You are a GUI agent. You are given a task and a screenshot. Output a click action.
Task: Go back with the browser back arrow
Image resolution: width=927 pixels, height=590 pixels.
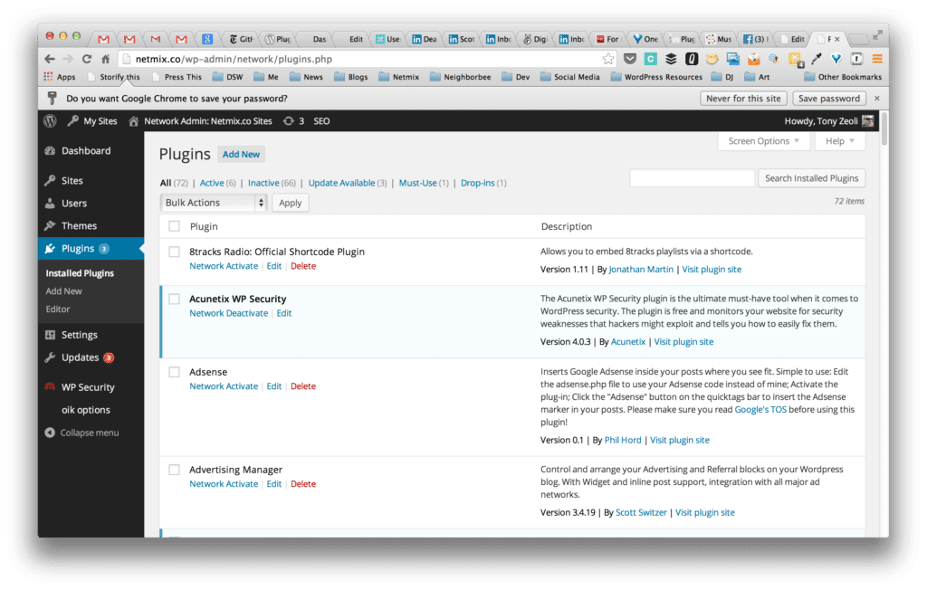tap(51, 59)
